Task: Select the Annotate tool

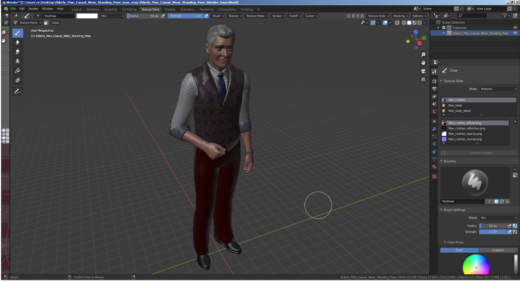Action: pyautogui.click(x=18, y=92)
